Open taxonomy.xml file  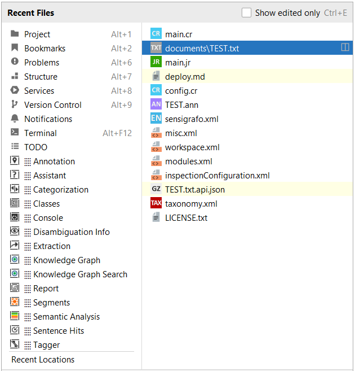pyautogui.click(x=191, y=204)
